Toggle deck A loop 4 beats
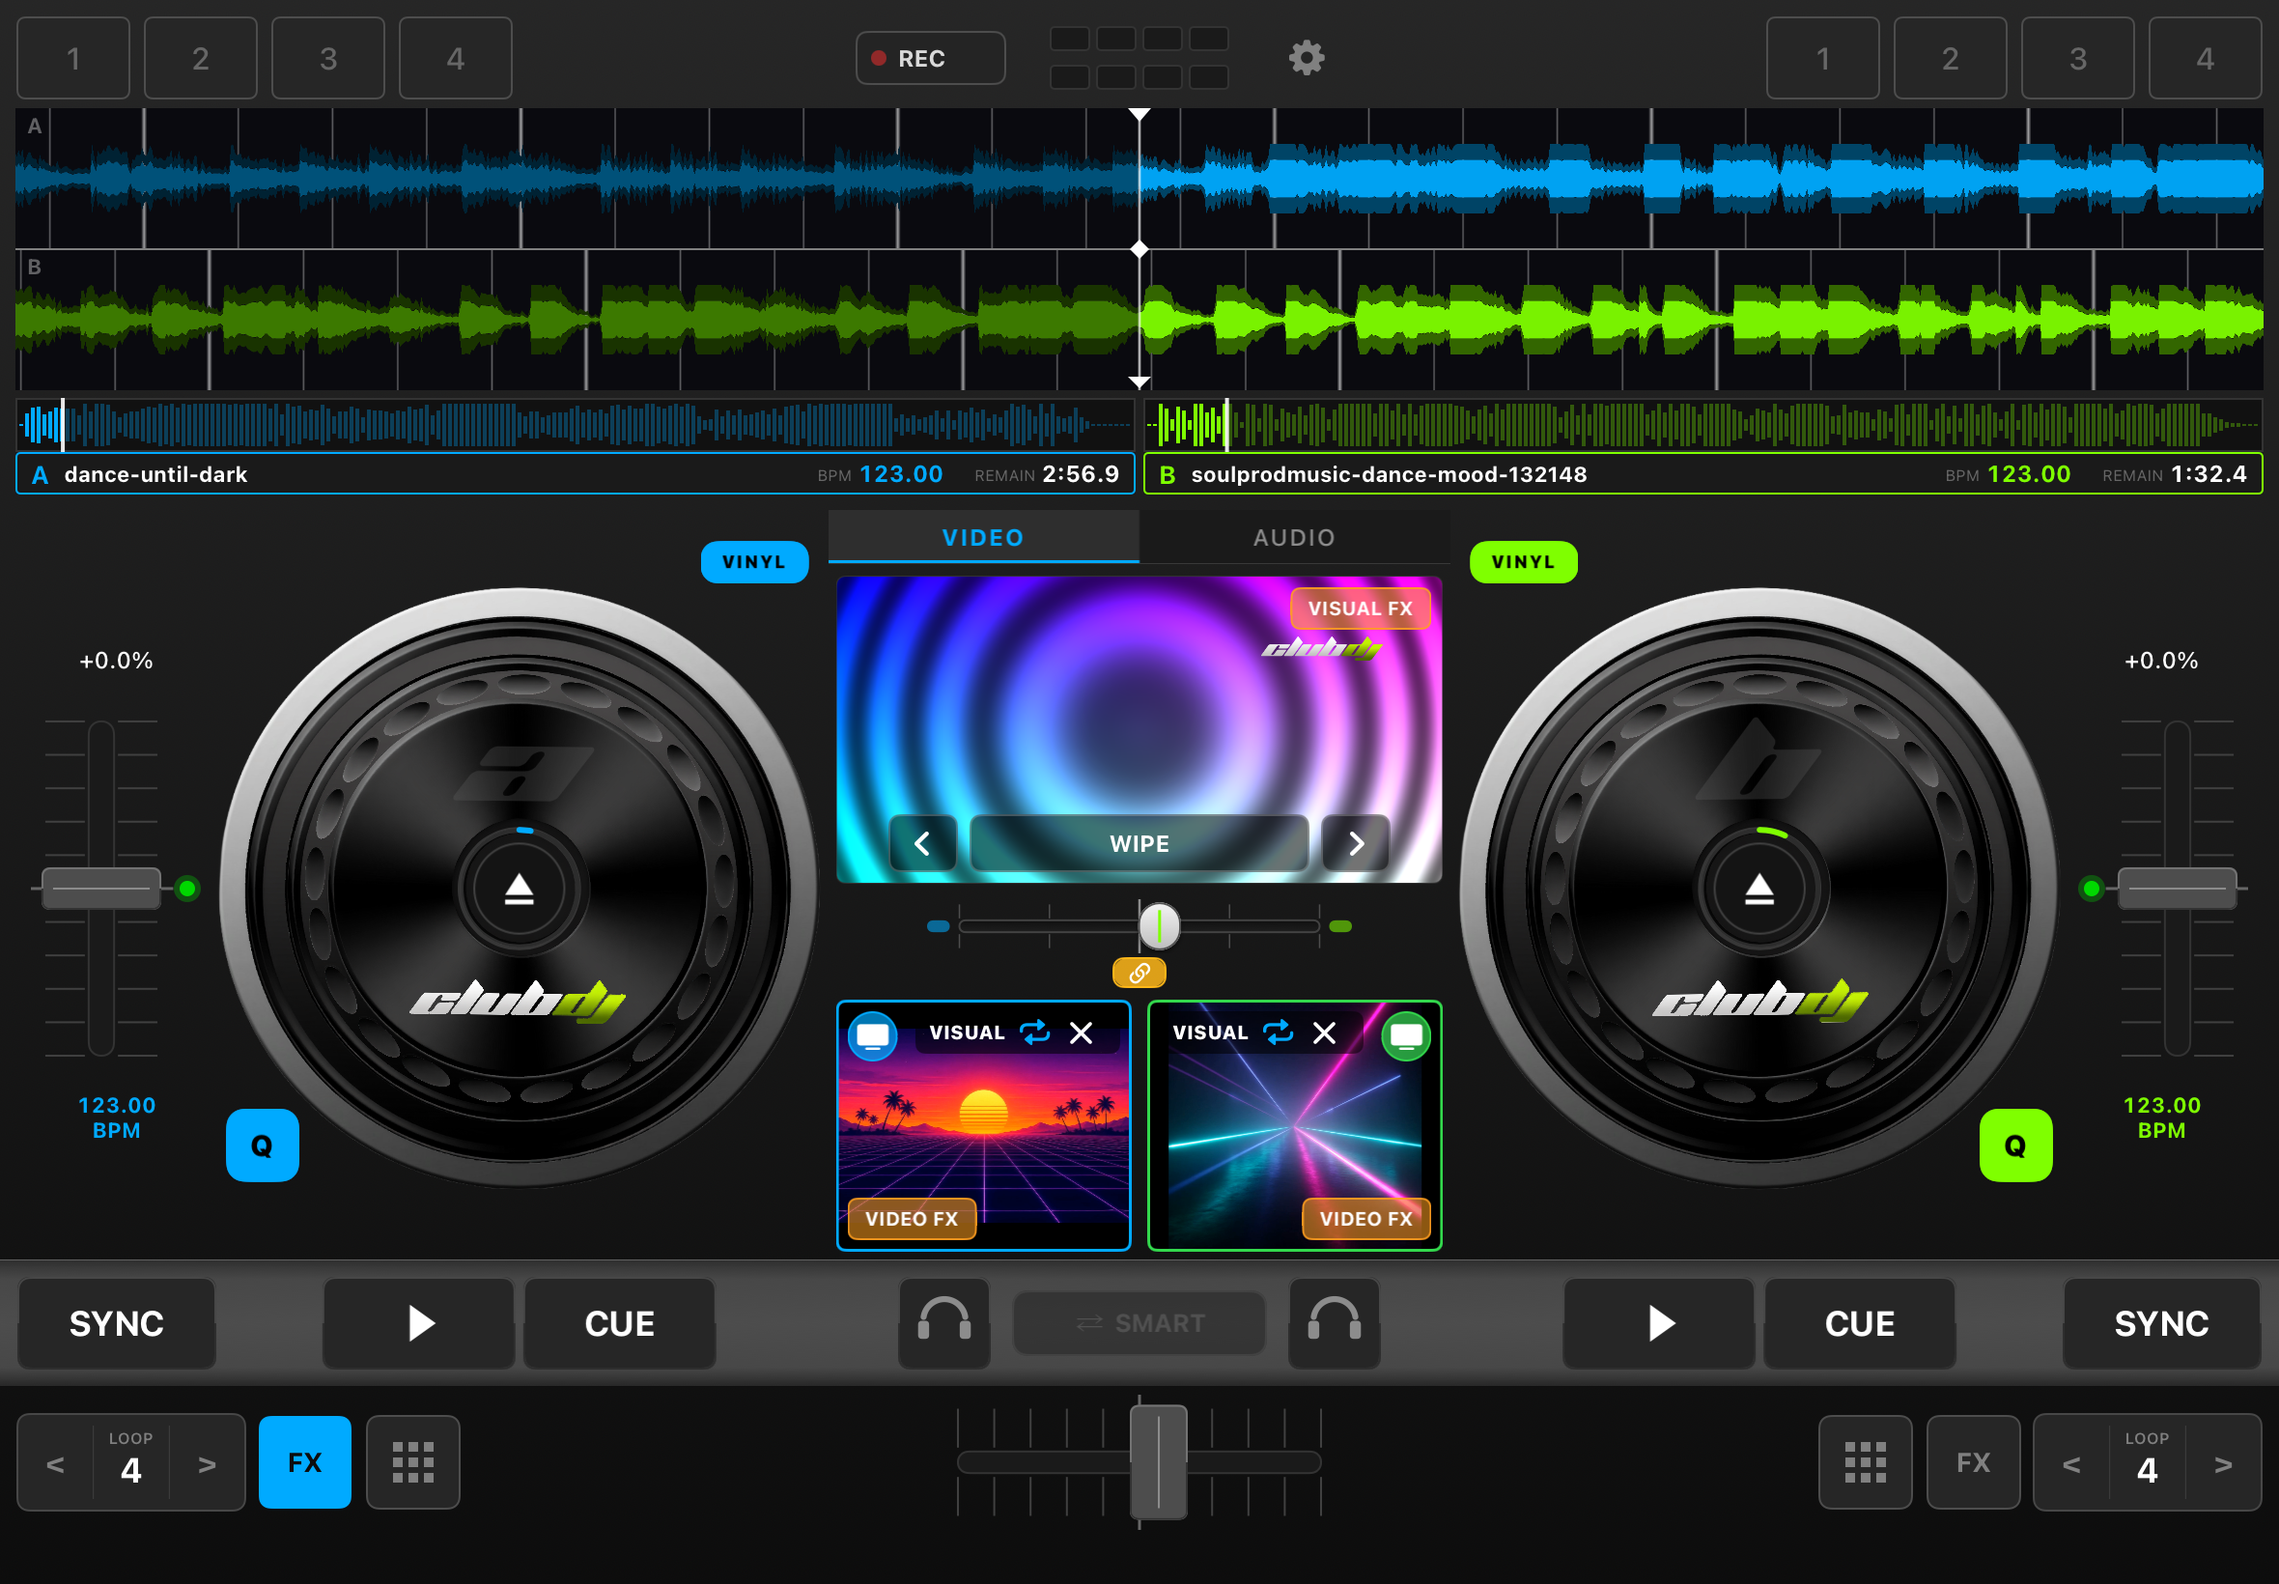Viewport: 2279px width, 1584px height. click(x=131, y=1462)
